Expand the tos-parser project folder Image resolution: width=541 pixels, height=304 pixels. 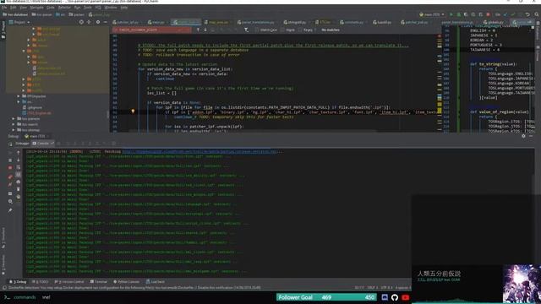(x=14, y=118)
